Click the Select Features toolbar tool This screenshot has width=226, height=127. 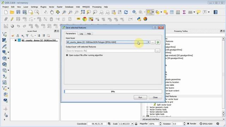coord(149,12)
